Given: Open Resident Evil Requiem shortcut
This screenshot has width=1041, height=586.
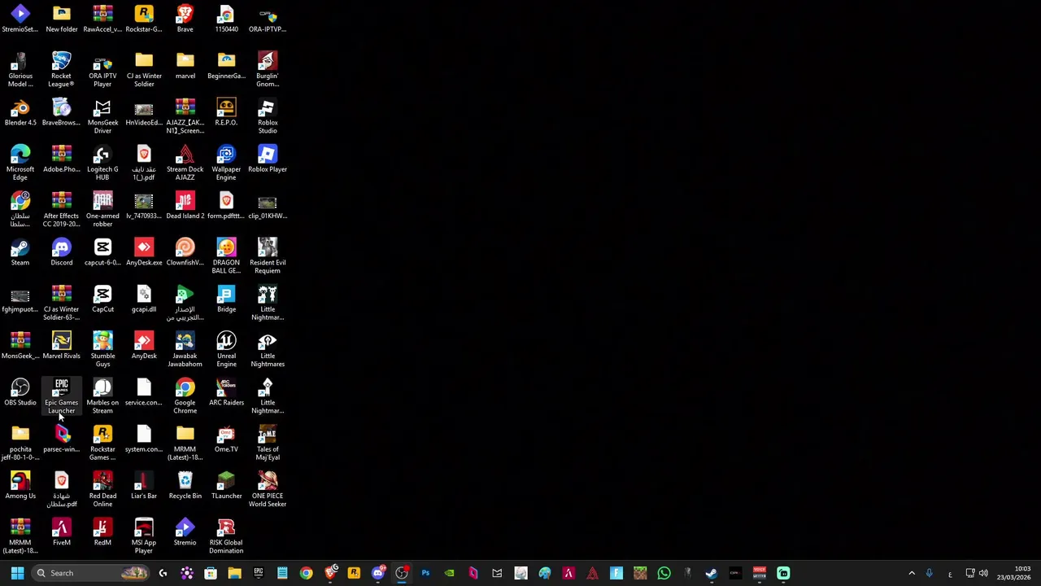Looking at the screenshot, I should pos(268,256).
